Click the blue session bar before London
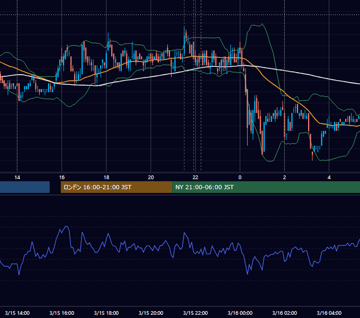360x318 pixels. click(x=25, y=187)
